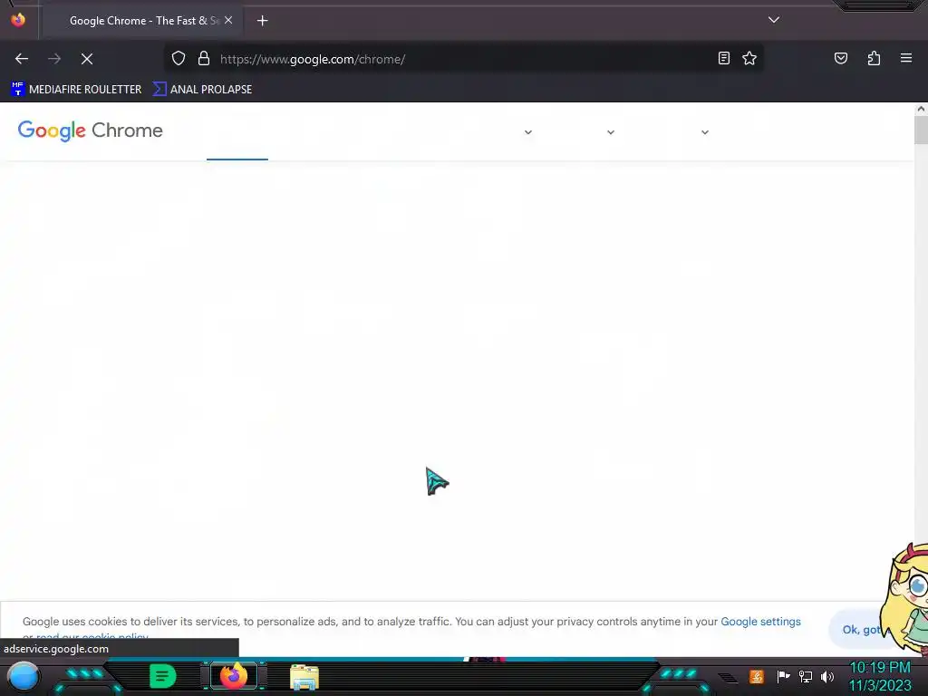Viewport: 928px width, 696px height.
Task: Open File Explorer from taskbar
Action: point(304,677)
